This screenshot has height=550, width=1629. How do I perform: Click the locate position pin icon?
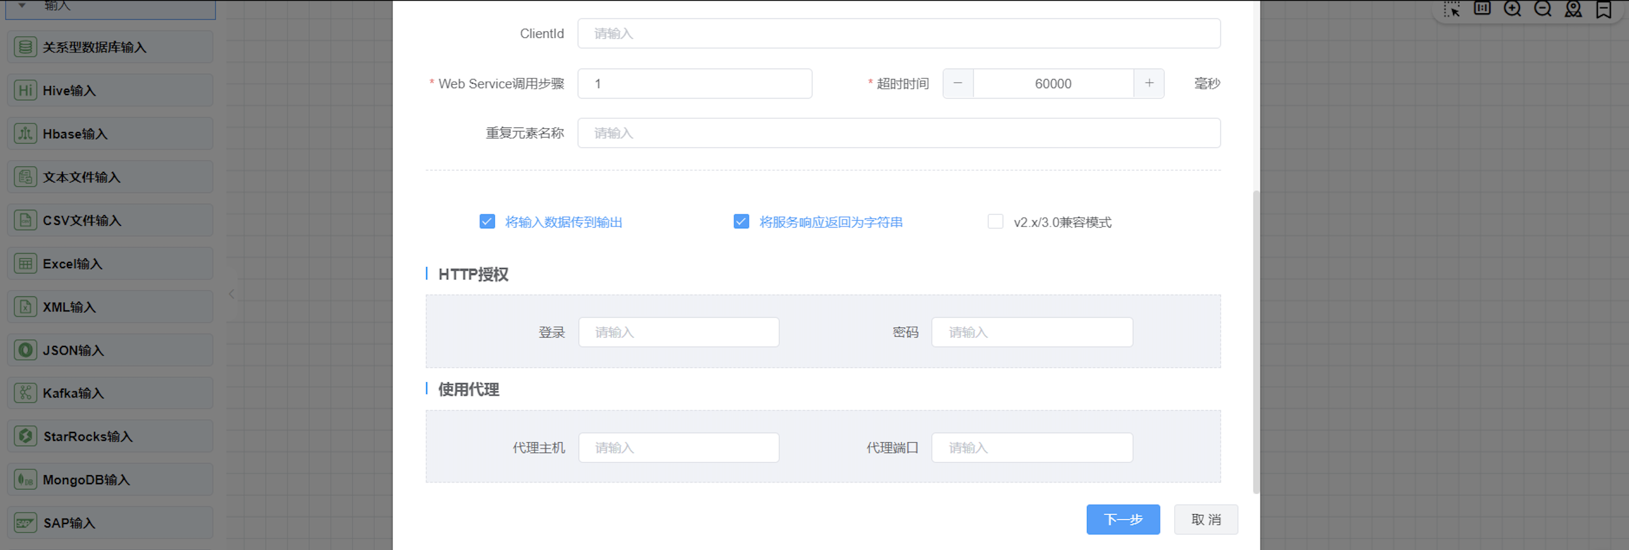point(1573,9)
